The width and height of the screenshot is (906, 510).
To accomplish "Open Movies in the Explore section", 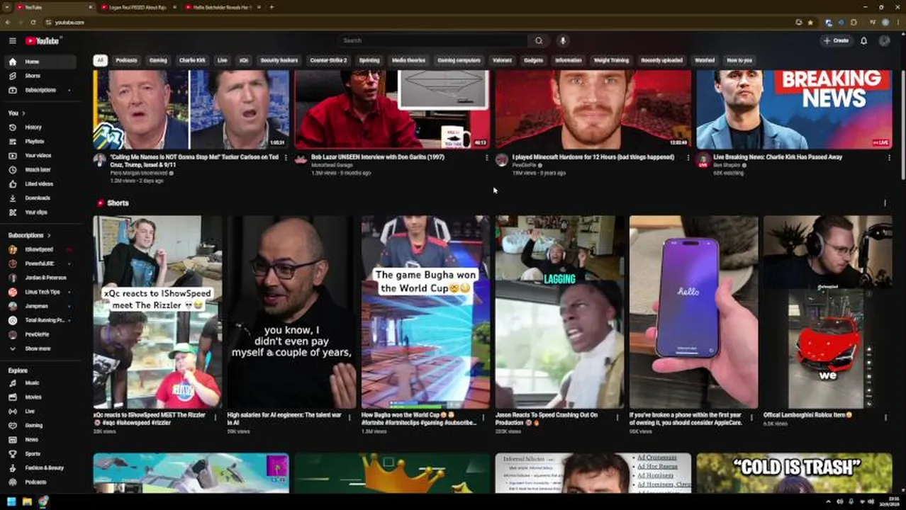I will click(x=40, y=397).
